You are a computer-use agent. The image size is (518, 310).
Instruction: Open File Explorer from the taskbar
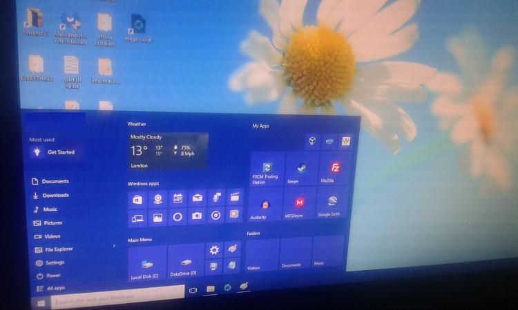211,289
